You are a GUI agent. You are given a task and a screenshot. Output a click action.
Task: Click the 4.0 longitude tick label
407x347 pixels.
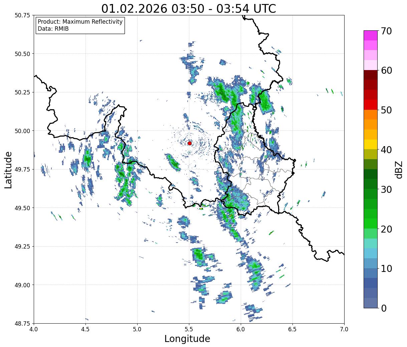click(34, 329)
